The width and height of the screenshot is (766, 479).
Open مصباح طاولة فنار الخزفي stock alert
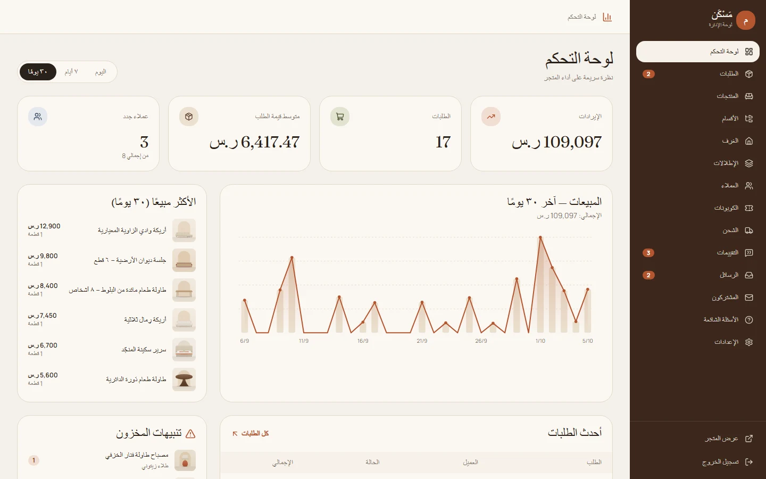[112, 460]
